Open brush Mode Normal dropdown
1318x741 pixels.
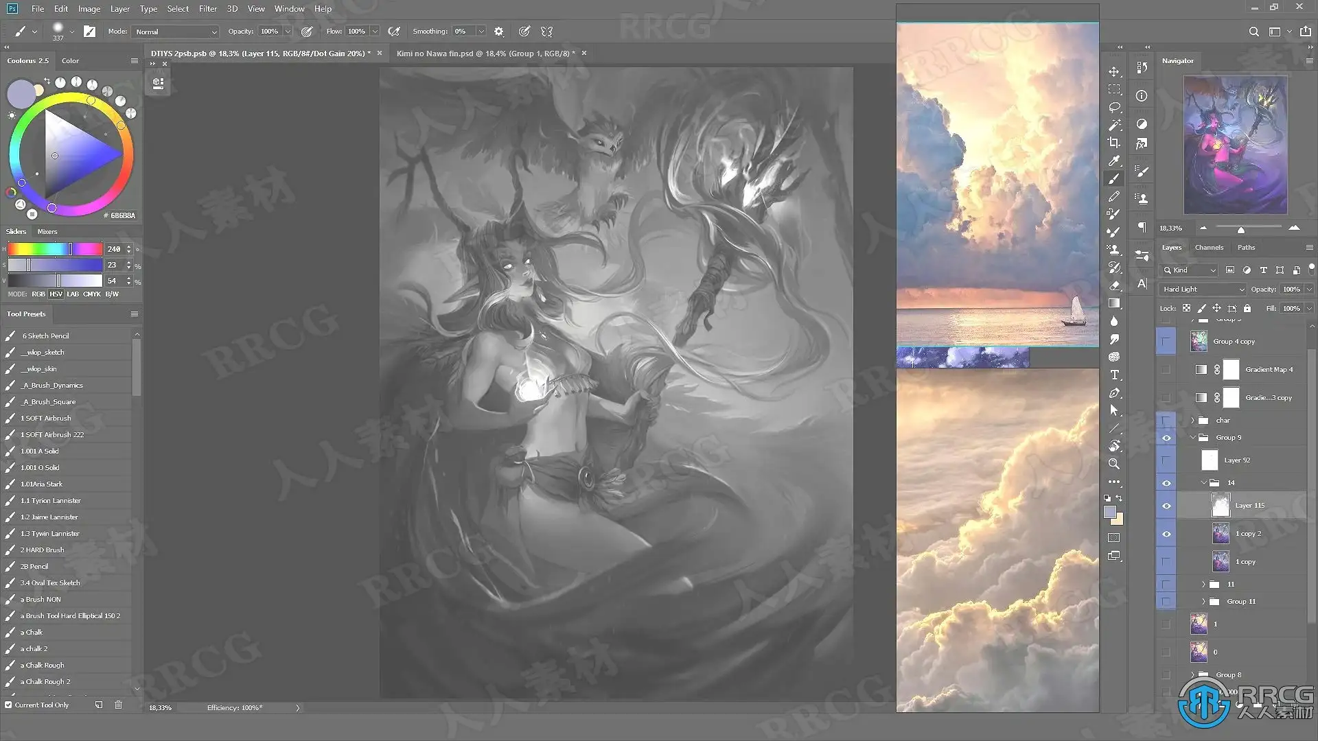175,32
